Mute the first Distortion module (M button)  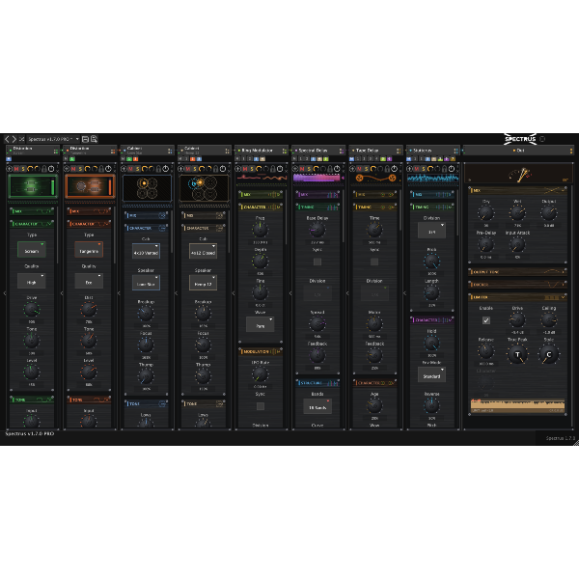pyautogui.click(x=16, y=169)
